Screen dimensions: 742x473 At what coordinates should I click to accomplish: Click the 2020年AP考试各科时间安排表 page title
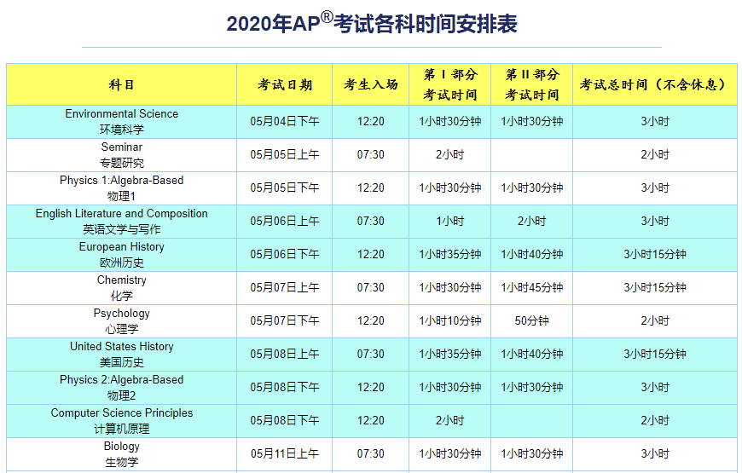pos(371,23)
